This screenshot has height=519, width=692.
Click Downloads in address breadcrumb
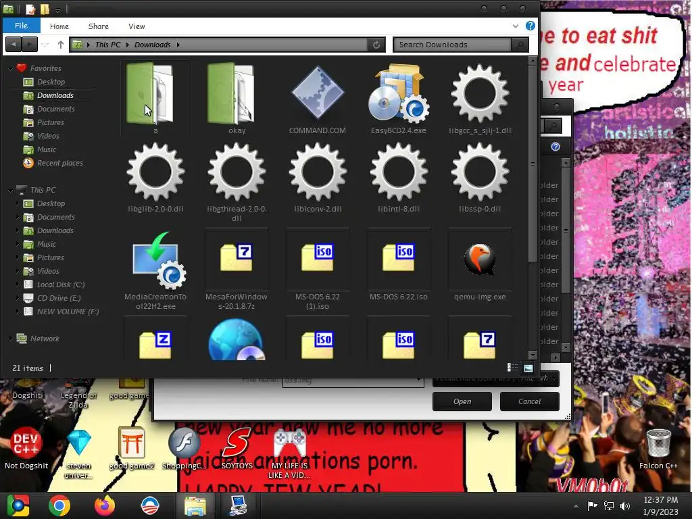[x=152, y=45]
